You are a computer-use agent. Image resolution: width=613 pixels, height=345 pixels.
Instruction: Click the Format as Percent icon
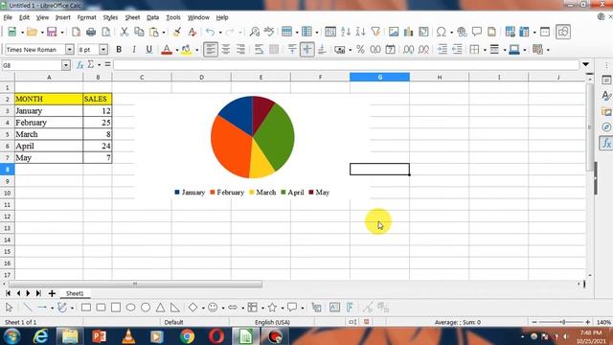coord(360,49)
